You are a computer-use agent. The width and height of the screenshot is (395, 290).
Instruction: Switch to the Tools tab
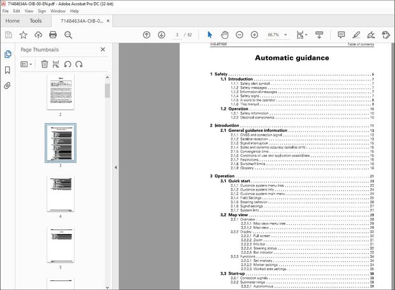[36, 21]
